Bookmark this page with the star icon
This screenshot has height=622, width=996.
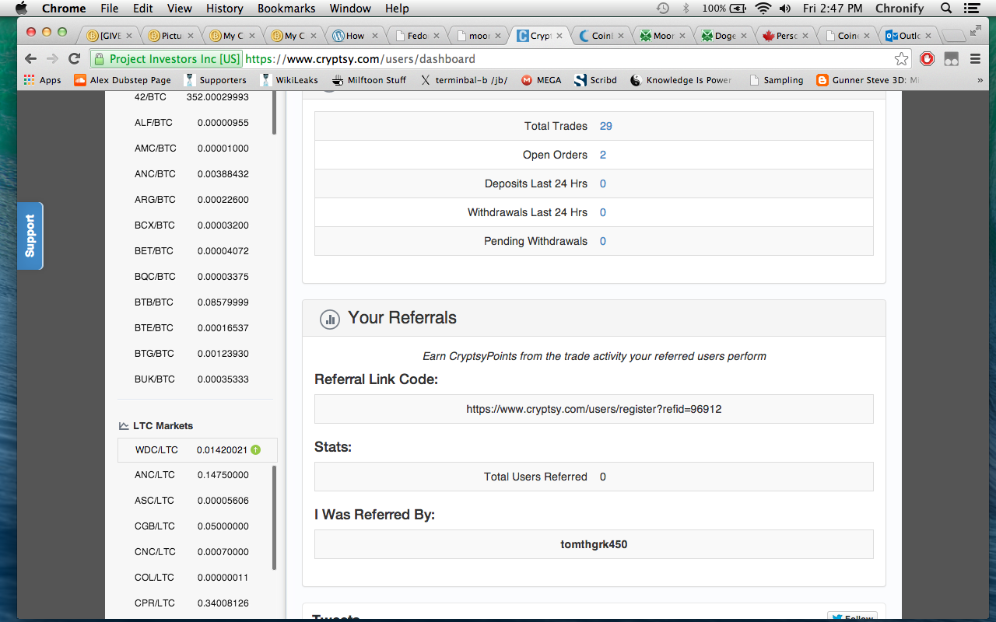click(901, 59)
